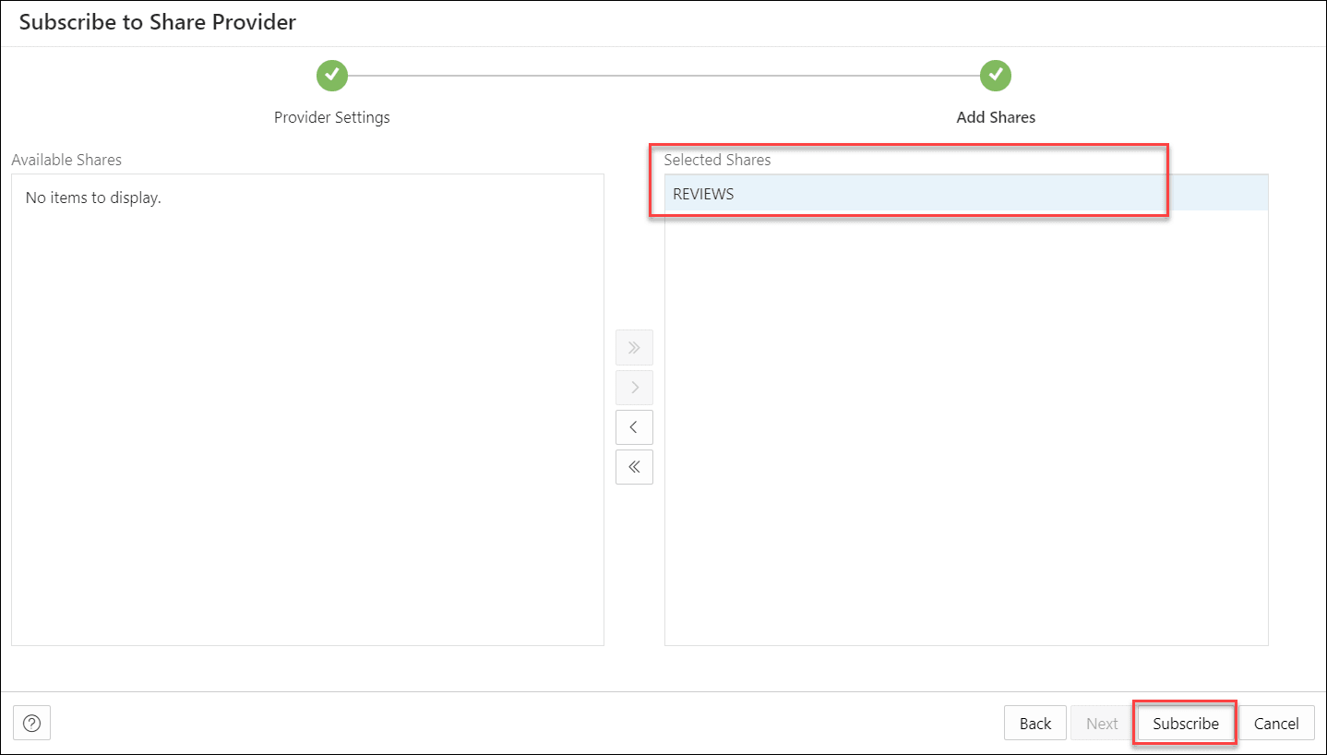The height and width of the screenshot is (755, 1327).
Task: Click the Selected Shares heading
Action: click(717, 160)
